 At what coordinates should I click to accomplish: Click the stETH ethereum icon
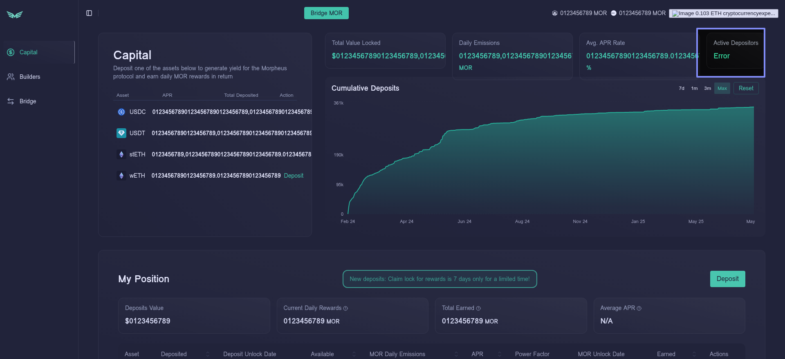[121, 154]
